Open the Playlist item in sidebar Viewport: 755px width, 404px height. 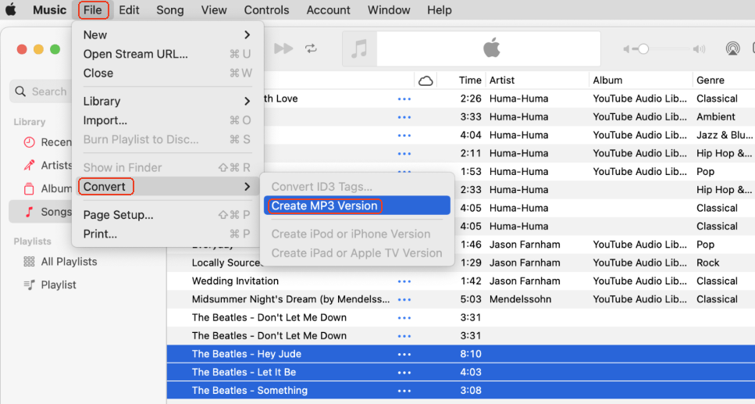(58, 284)
